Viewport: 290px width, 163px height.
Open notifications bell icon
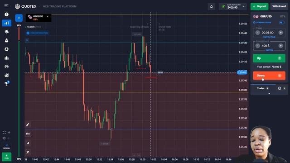point(212,6)
